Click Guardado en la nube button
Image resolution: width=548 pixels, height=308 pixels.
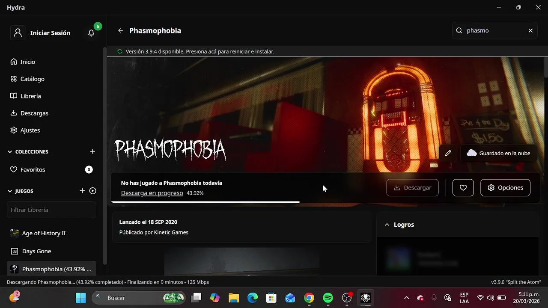(499, 153)
